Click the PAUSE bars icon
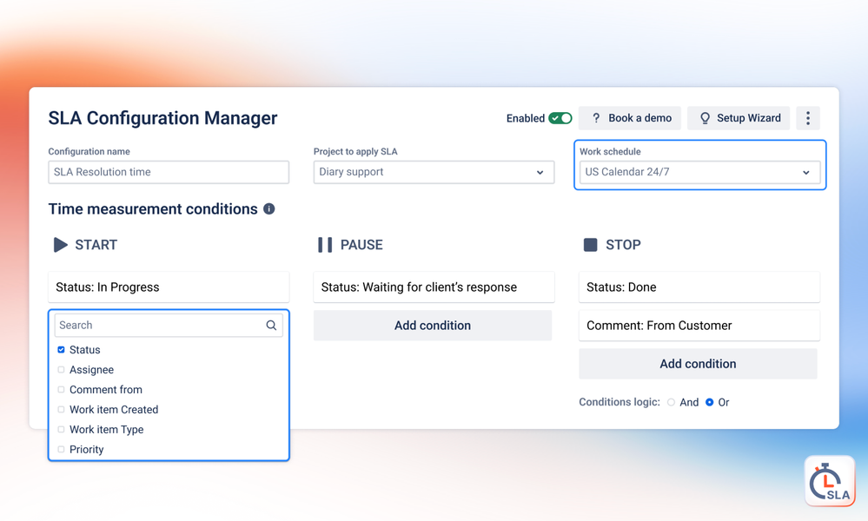The width and height of the screenshot is (868, 521). click(325, 245)
